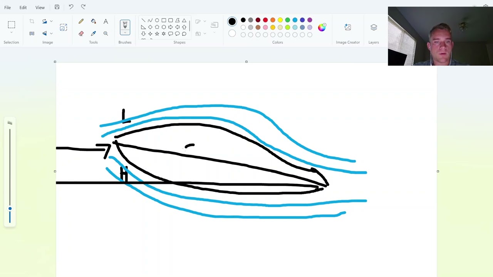Open the View menu
Viewport: 493px width, 277px height.
[40, 7]
